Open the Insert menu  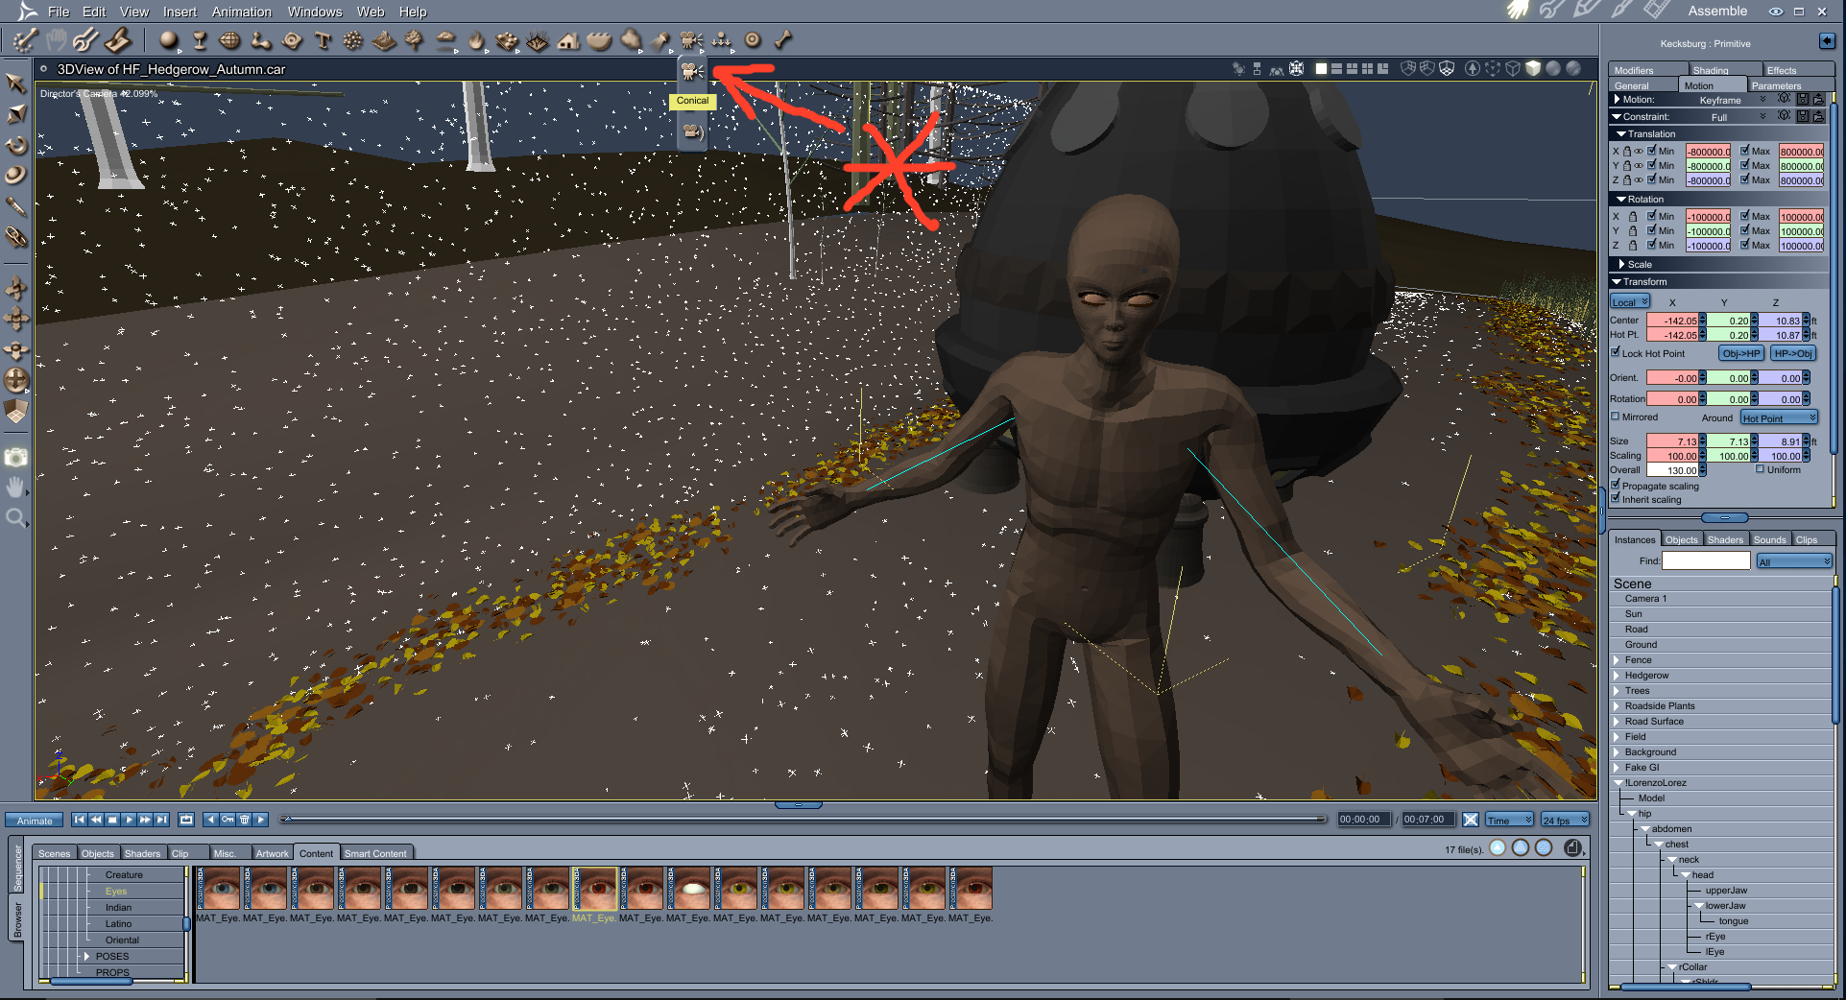coord(180,12)
